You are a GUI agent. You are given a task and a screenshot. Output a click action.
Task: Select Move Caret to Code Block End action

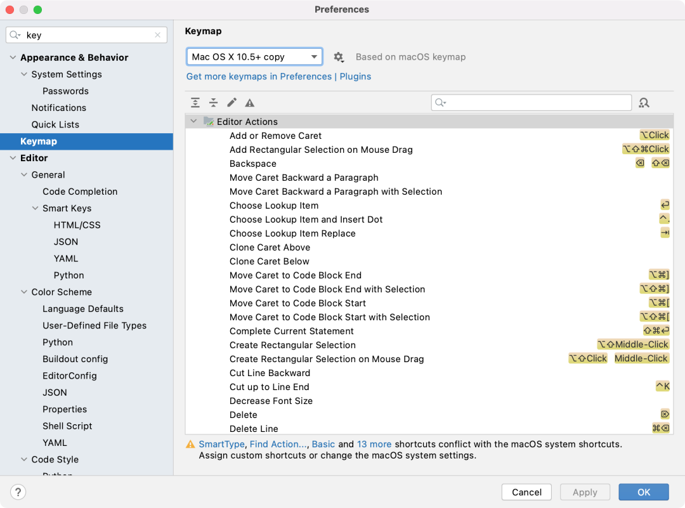click(x=428, y=276)
